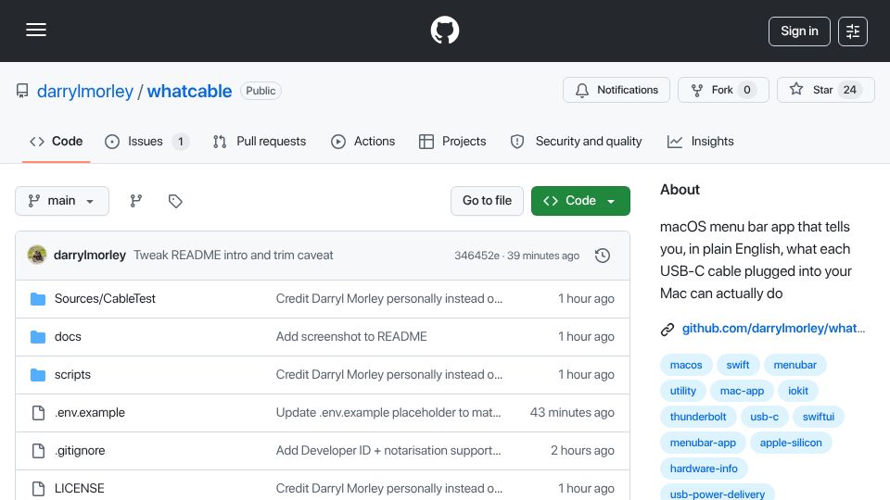Open commit hash 346452e
This screenshot has height=500, width=890.
[477, 256]
